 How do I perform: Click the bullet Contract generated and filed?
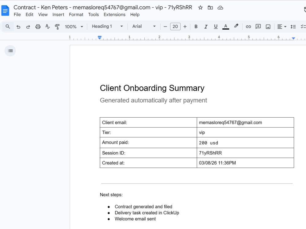(144, 207)
